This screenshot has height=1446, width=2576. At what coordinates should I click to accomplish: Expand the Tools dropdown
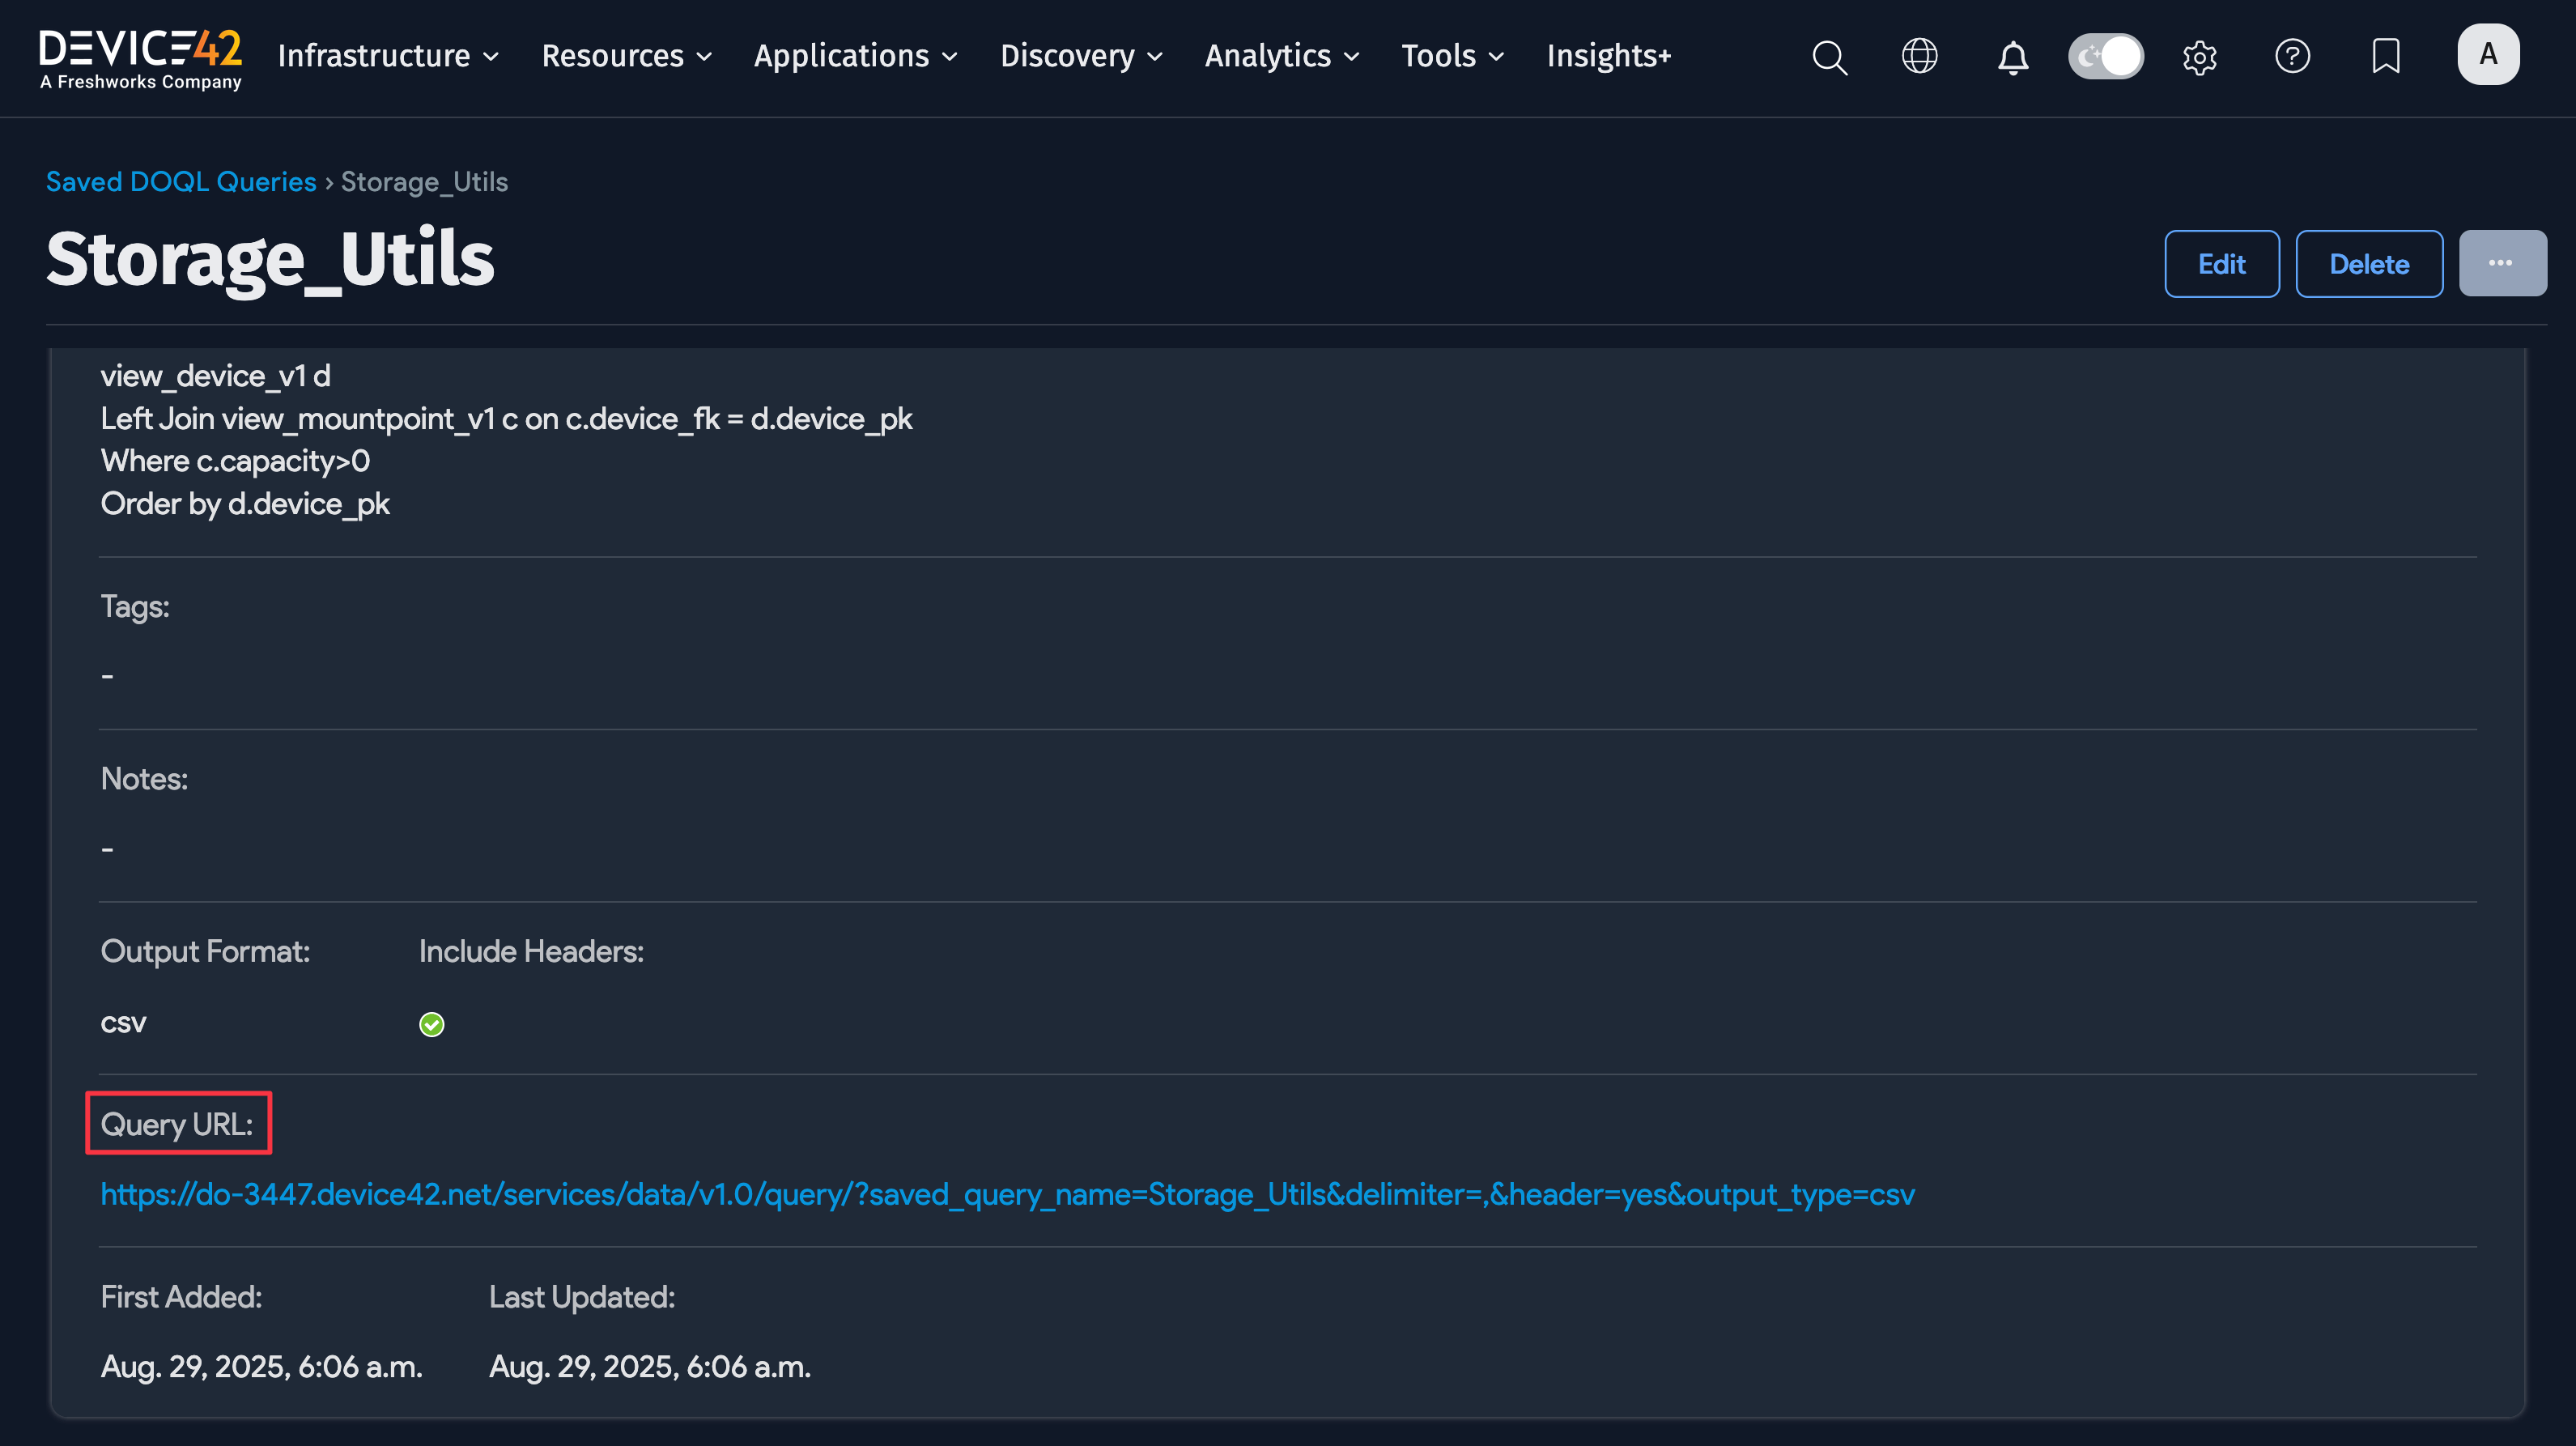coord(1451,57)
